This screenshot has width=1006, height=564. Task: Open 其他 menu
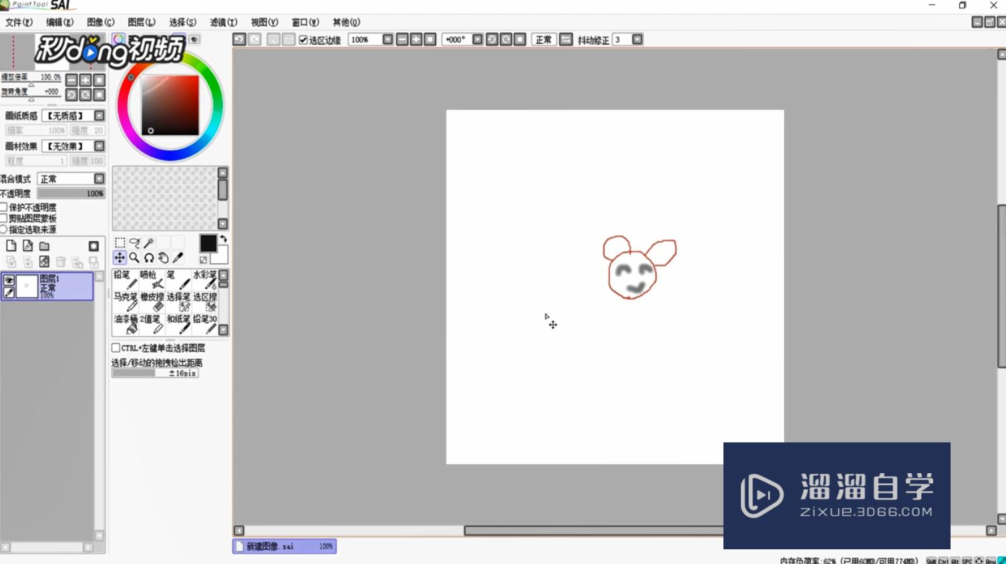coord(346,22)
